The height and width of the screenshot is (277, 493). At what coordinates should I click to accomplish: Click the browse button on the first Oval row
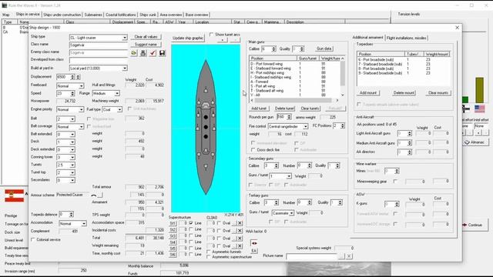pyautogui.click(x=234, y=223)
